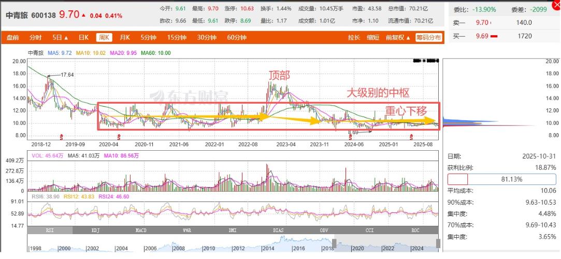Select the 周K weekly candlestick tab
561x259 pixels.
(x=104, y=38)
